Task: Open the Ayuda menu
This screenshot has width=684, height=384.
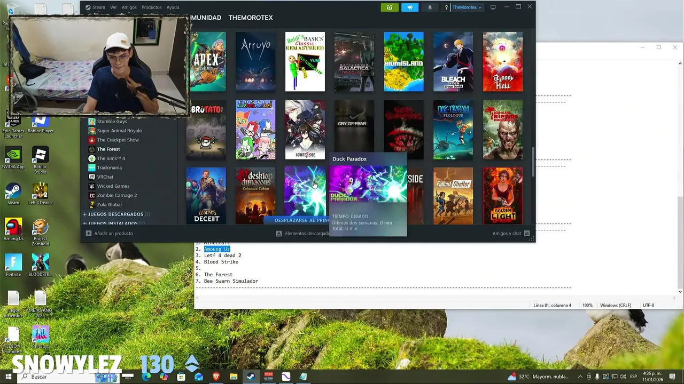Action: (x=173, y=7)
